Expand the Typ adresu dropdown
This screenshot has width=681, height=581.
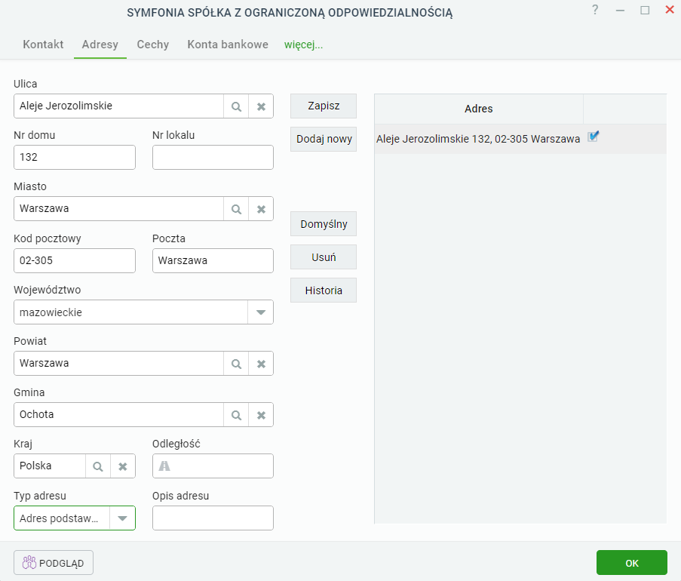tap(122, 518)
